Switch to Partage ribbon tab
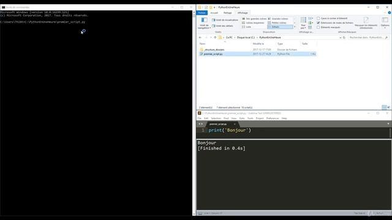The height and width of the screenshot is (220, 392). click(227, 13)
